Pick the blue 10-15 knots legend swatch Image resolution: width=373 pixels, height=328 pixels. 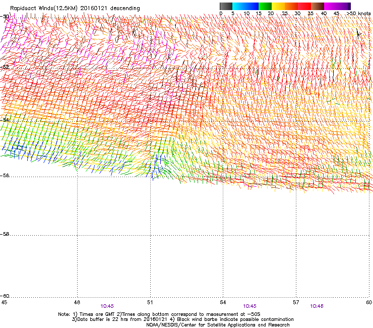pyautogui.click(x=252, y=6)
